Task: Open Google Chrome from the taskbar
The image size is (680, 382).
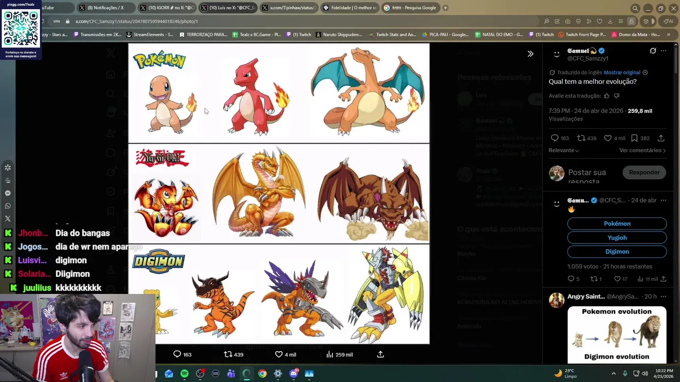Action: [262, 374]
